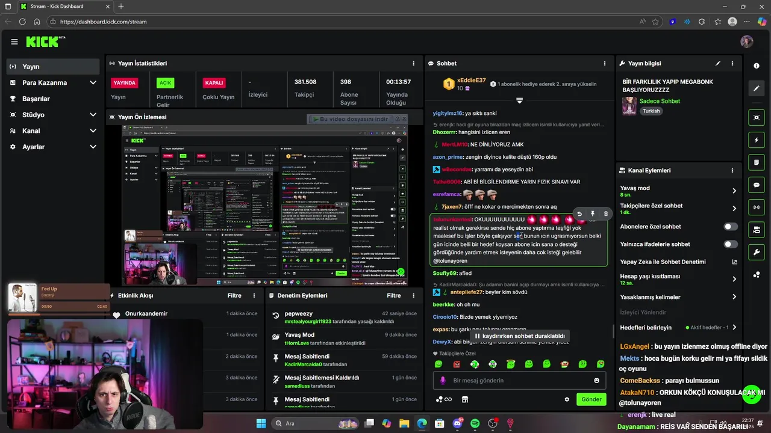The image size is (771, 433).
Task: Select Başarılar in left sidebar
Action: (53, 99)
